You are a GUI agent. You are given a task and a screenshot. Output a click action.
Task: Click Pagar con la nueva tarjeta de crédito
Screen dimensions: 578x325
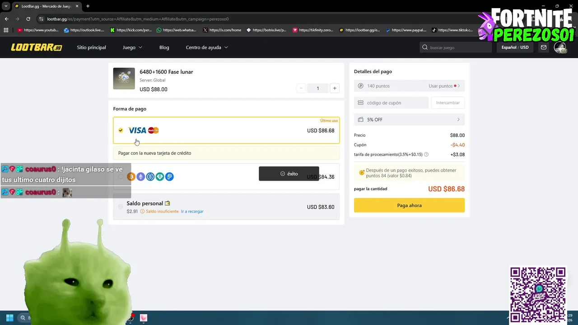tap(226, 153)
